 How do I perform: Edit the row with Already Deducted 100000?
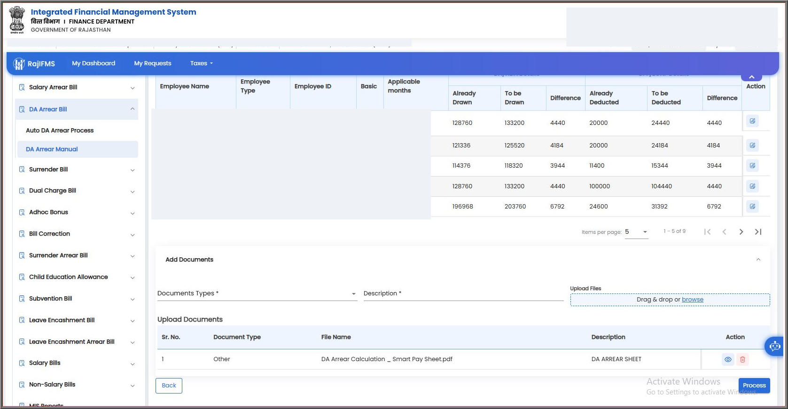(x=752, y=186)
